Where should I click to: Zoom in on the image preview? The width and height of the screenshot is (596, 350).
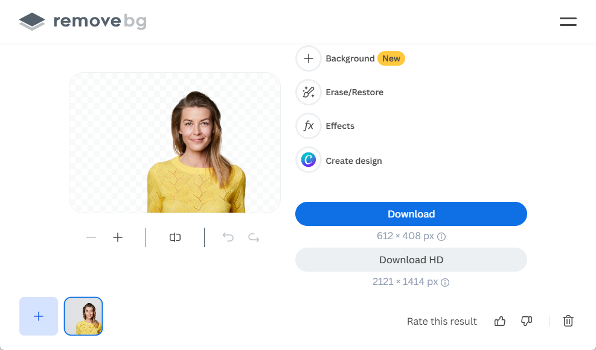[x=118, y=237]
